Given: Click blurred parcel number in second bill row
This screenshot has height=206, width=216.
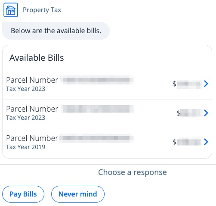Looking at the screenshot, I should click(97, 109).
